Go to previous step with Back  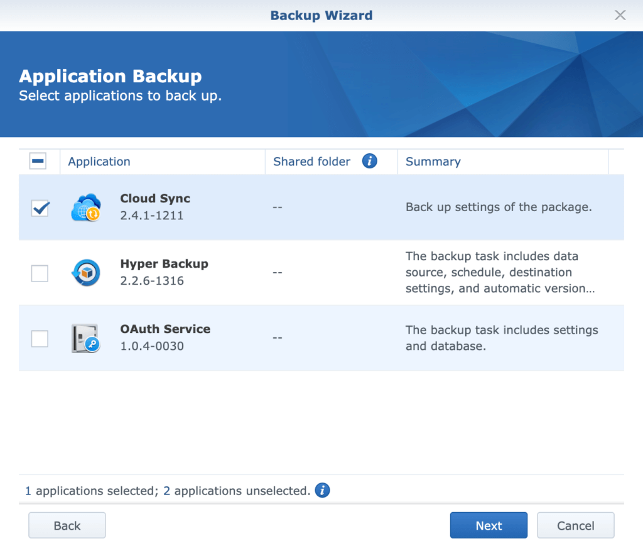click(x=67, y=526)
